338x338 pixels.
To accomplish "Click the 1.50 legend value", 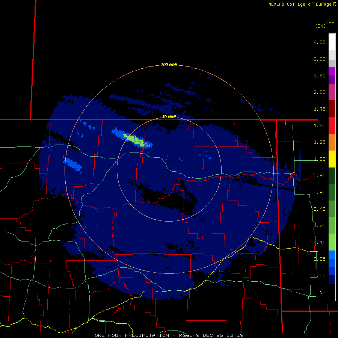I will pyautogui.click(x=320, y=126).
